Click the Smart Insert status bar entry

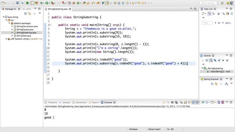tap(154, 129)
